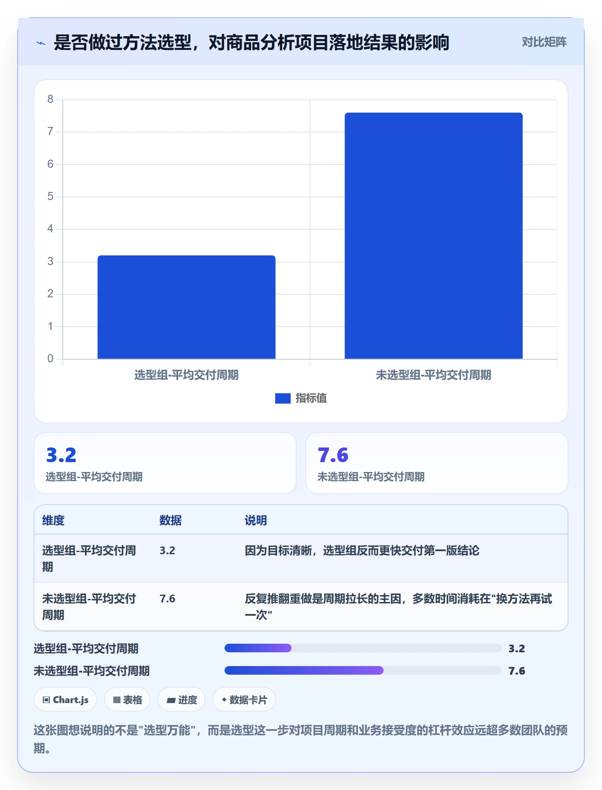
Task: Click the 数据 column header
Action: click(x=170, y=520)
